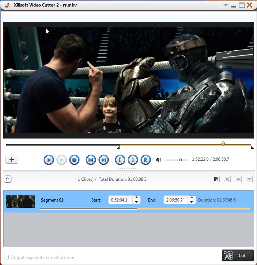
Task: Open the title bar dropdown menu arrow
Action: point(226,5)
